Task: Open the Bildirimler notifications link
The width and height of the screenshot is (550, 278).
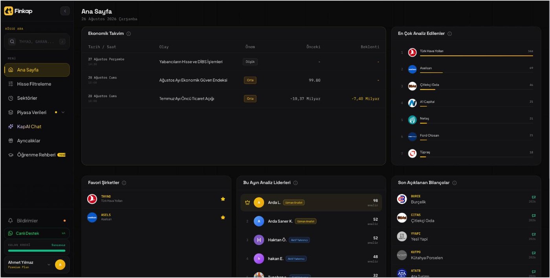Action: pos(37,221)
